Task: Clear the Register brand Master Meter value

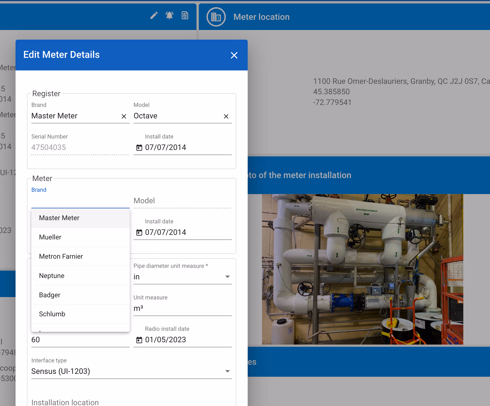Action: click(x=124, y=116)
